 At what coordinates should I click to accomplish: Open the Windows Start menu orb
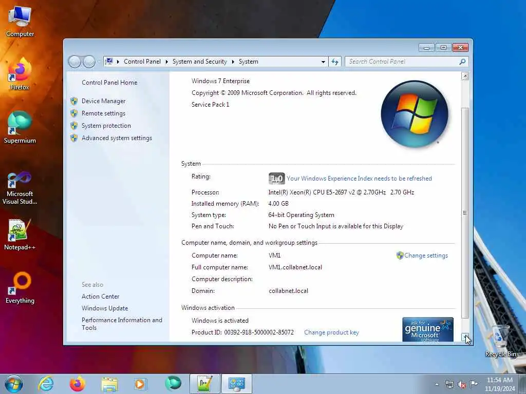tap(14, 384)
